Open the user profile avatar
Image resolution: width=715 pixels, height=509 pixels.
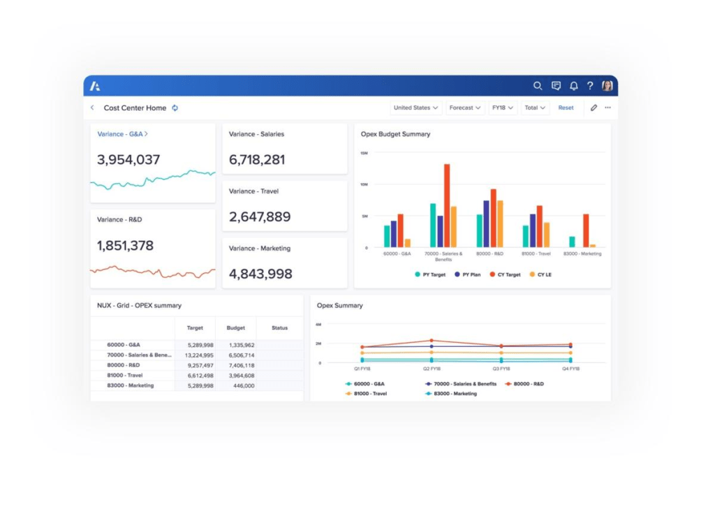point(607,86)
